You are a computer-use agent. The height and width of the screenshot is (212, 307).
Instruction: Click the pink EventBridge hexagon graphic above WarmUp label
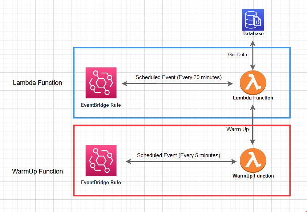[x=101, y=160]
